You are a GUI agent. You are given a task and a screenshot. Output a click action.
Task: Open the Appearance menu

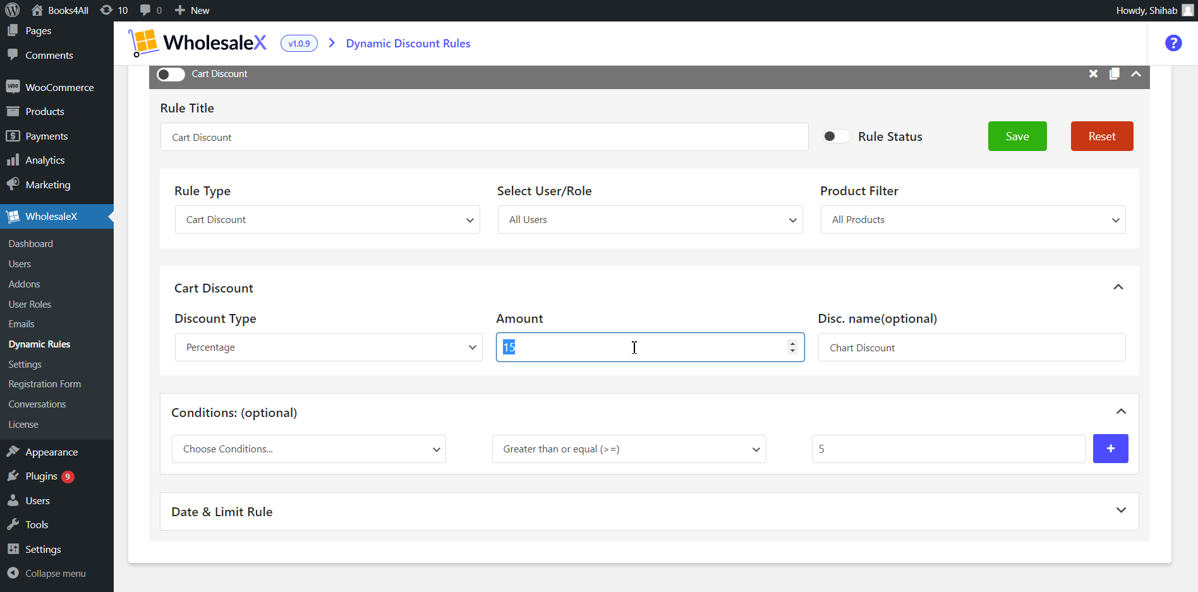57,452
